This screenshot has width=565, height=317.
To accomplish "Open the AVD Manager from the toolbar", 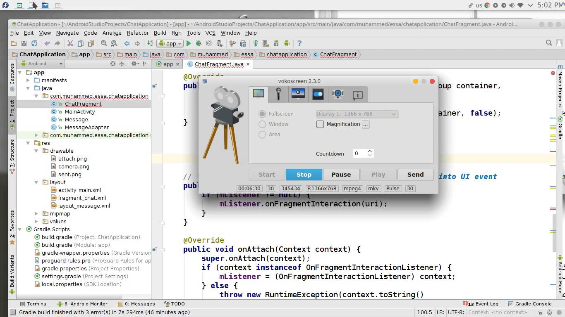I will [266, 43].
